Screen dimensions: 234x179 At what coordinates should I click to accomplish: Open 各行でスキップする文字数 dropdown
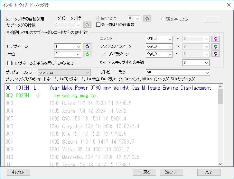[x=196, y=63]
